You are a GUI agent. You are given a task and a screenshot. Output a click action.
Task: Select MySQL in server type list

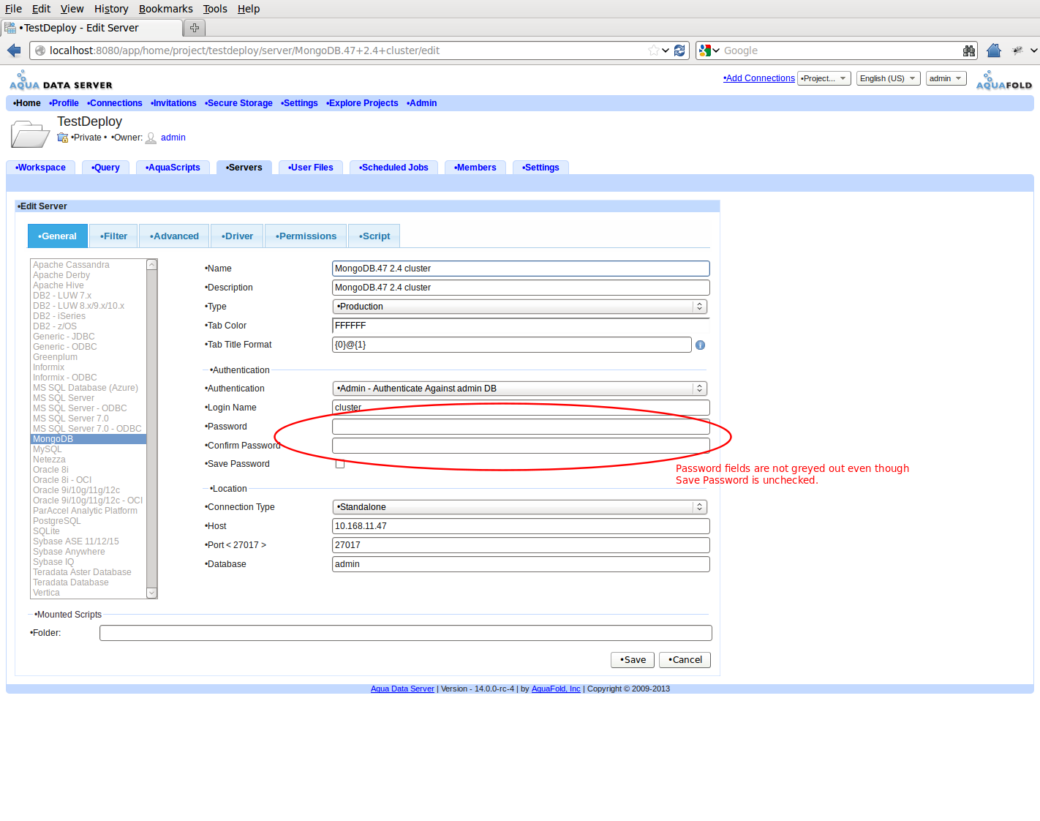click(x=88, y=449)
